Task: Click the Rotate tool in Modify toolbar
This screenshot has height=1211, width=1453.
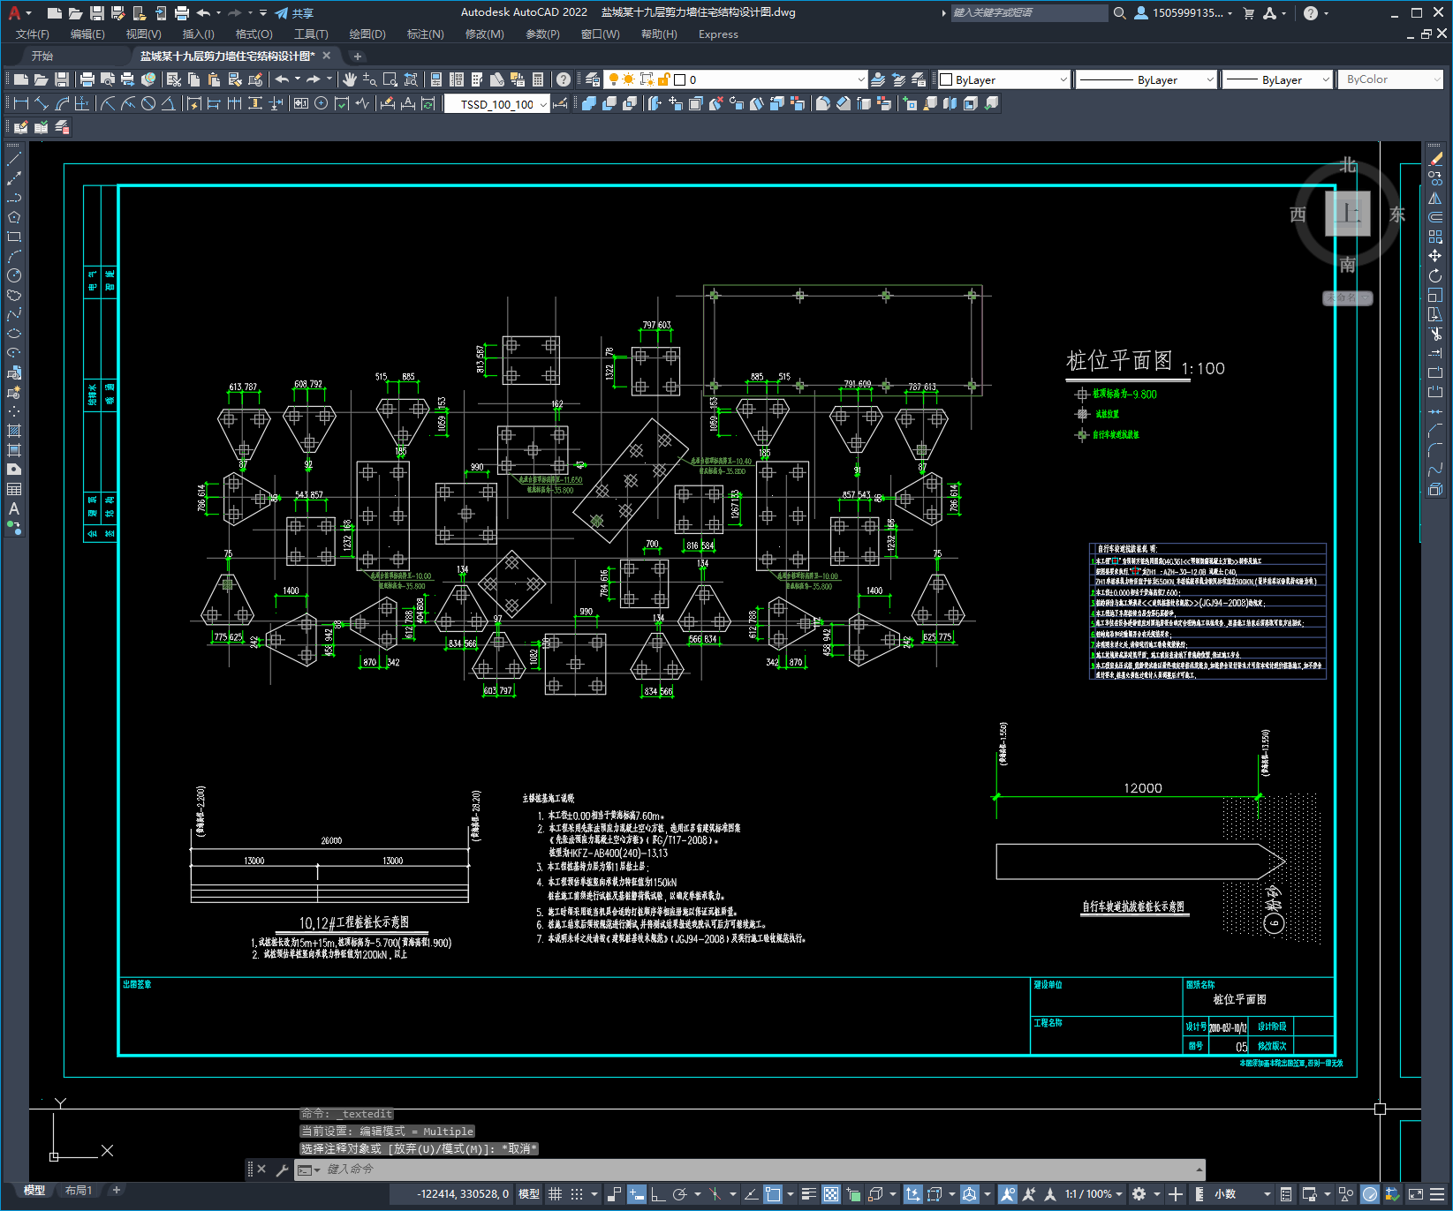Action: [x=1435, y=275]
